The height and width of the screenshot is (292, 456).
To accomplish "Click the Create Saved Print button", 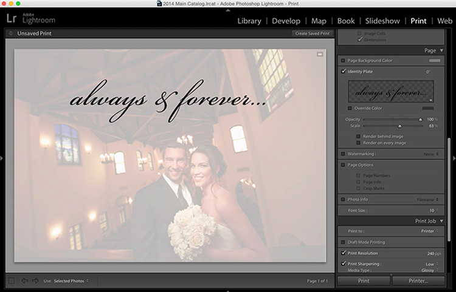I will 313,33.
